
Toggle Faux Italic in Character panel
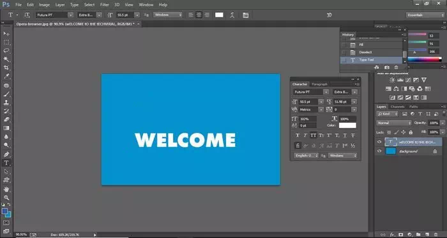click(305, 136)
